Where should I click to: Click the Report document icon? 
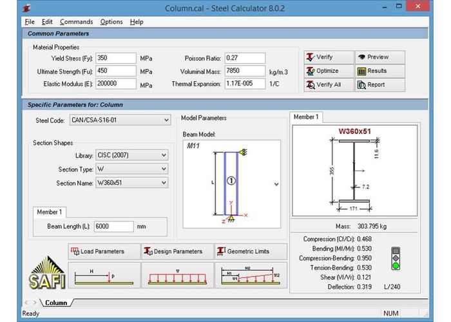click(x=361, y=85)
